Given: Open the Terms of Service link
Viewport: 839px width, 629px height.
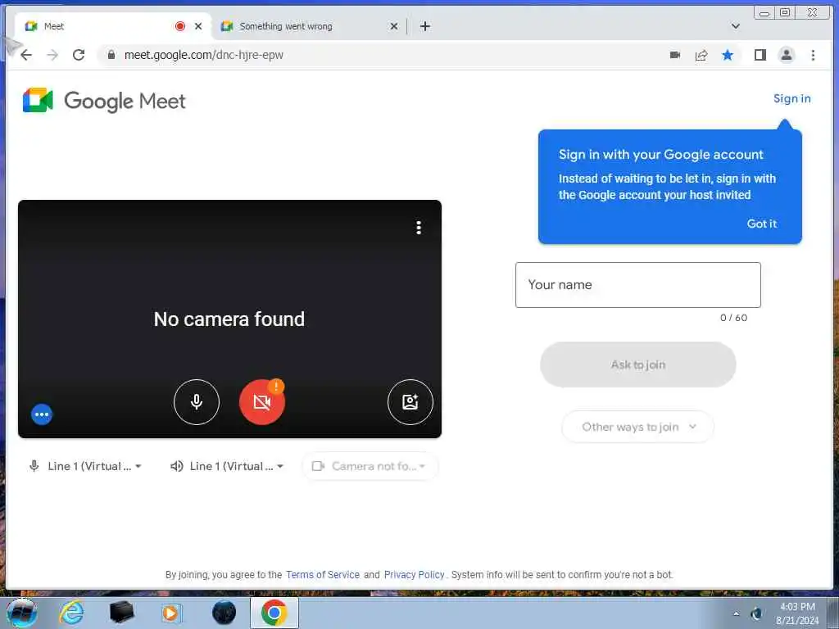Looking at the screenshot, I should point(323,574).
